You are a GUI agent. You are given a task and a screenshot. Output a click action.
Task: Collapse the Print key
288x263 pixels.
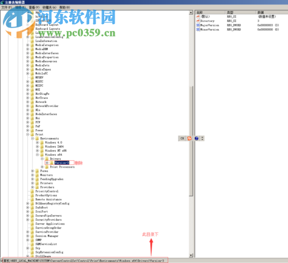tap(28, 134)
